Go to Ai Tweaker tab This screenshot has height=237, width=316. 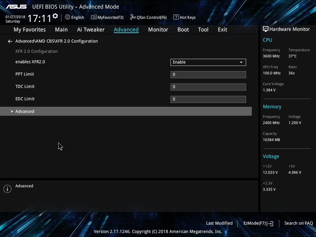[91, 30]
